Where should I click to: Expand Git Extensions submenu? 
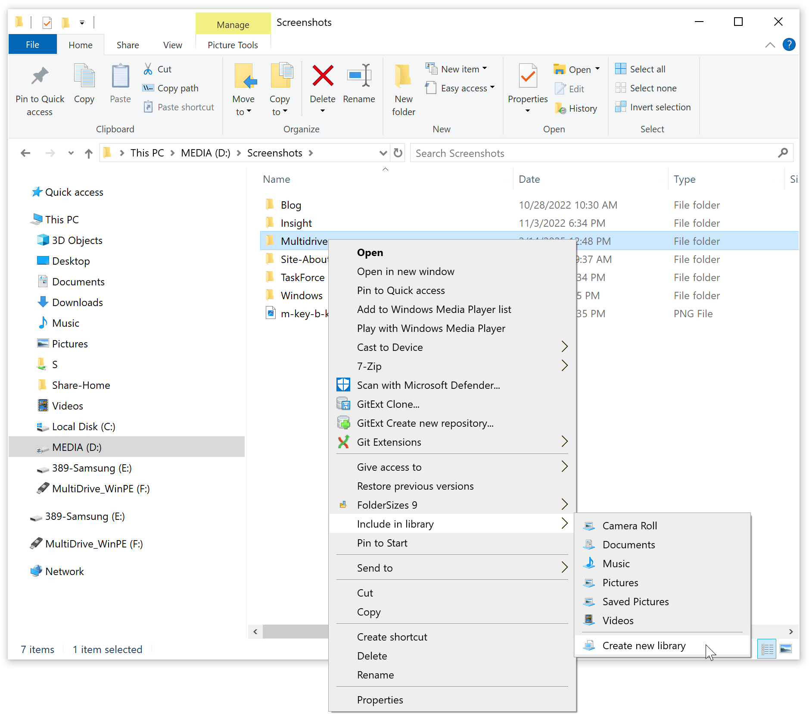click(564, 441)
